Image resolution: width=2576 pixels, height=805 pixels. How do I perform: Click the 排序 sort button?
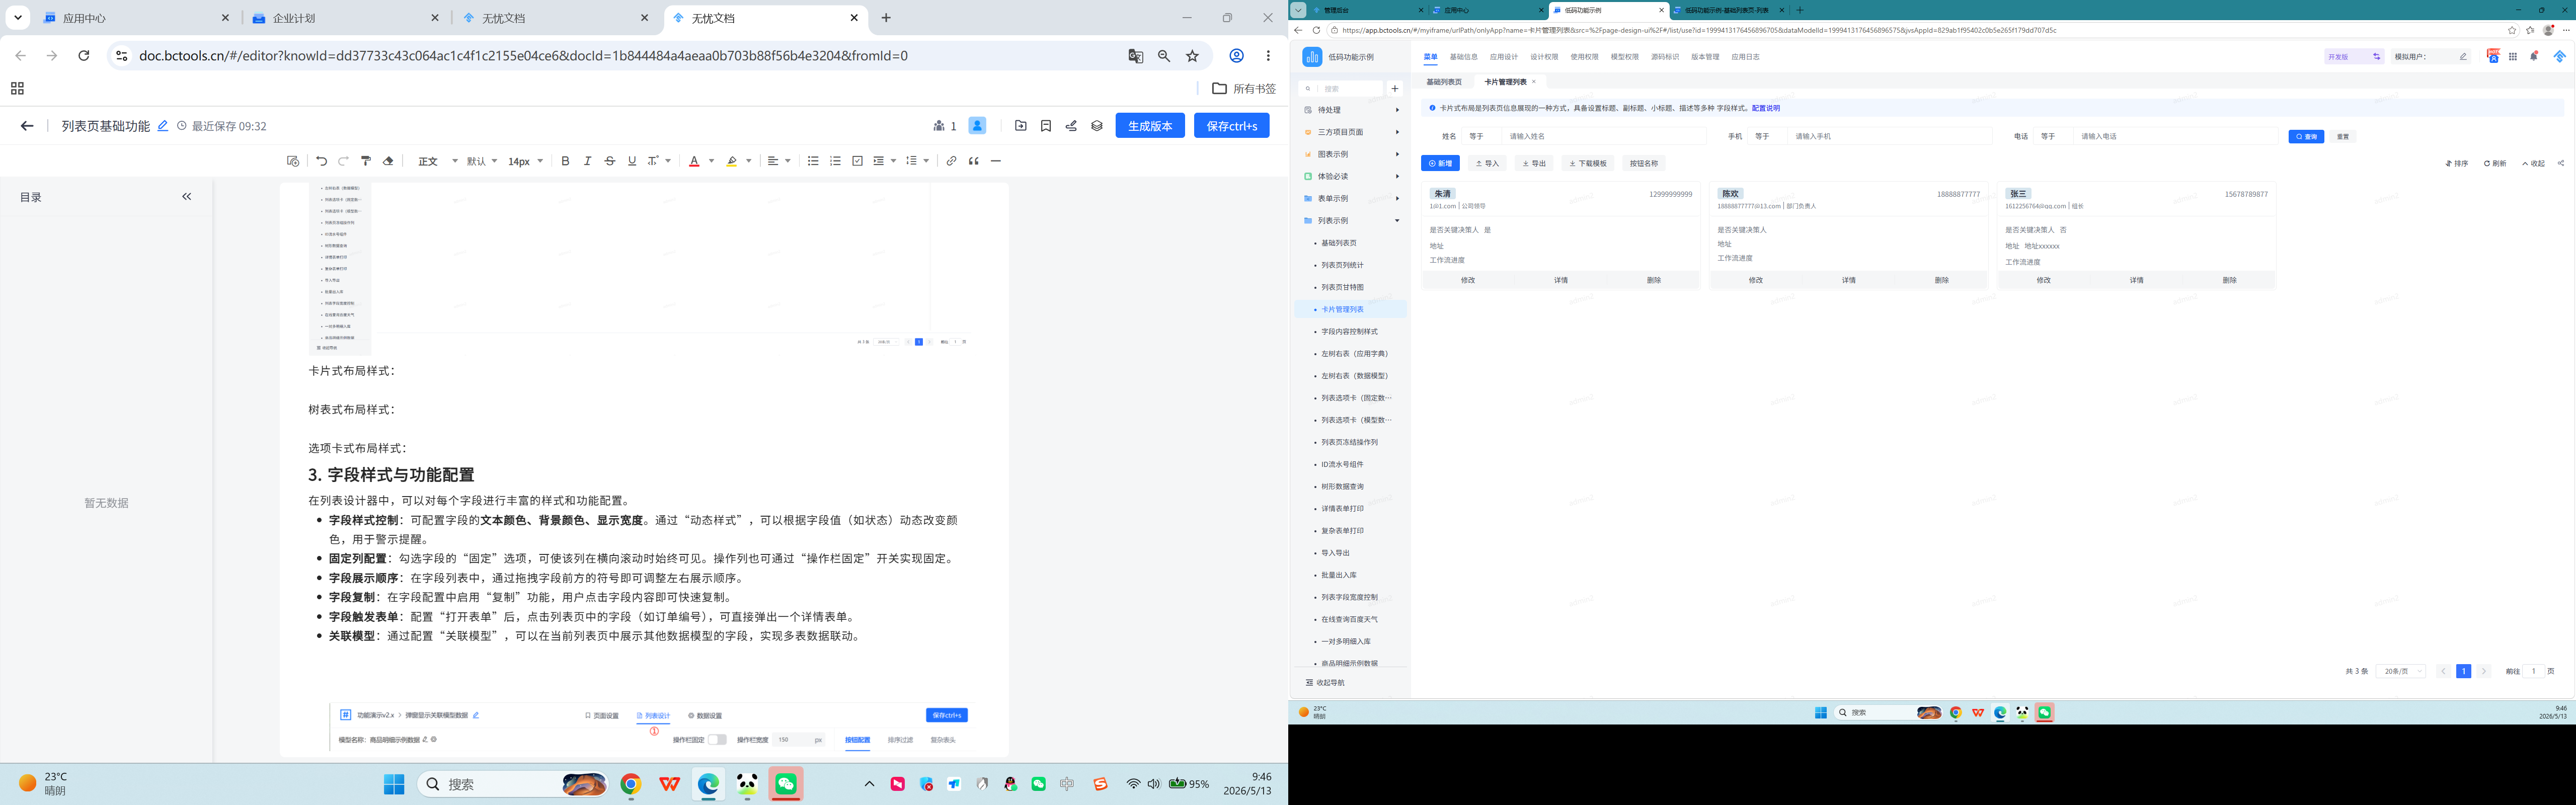[x=2457, y=163]
